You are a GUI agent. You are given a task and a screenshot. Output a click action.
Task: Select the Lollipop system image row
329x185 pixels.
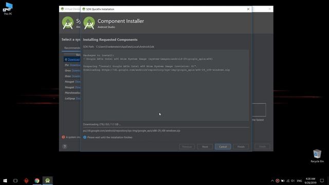click(x=72, y=98)
